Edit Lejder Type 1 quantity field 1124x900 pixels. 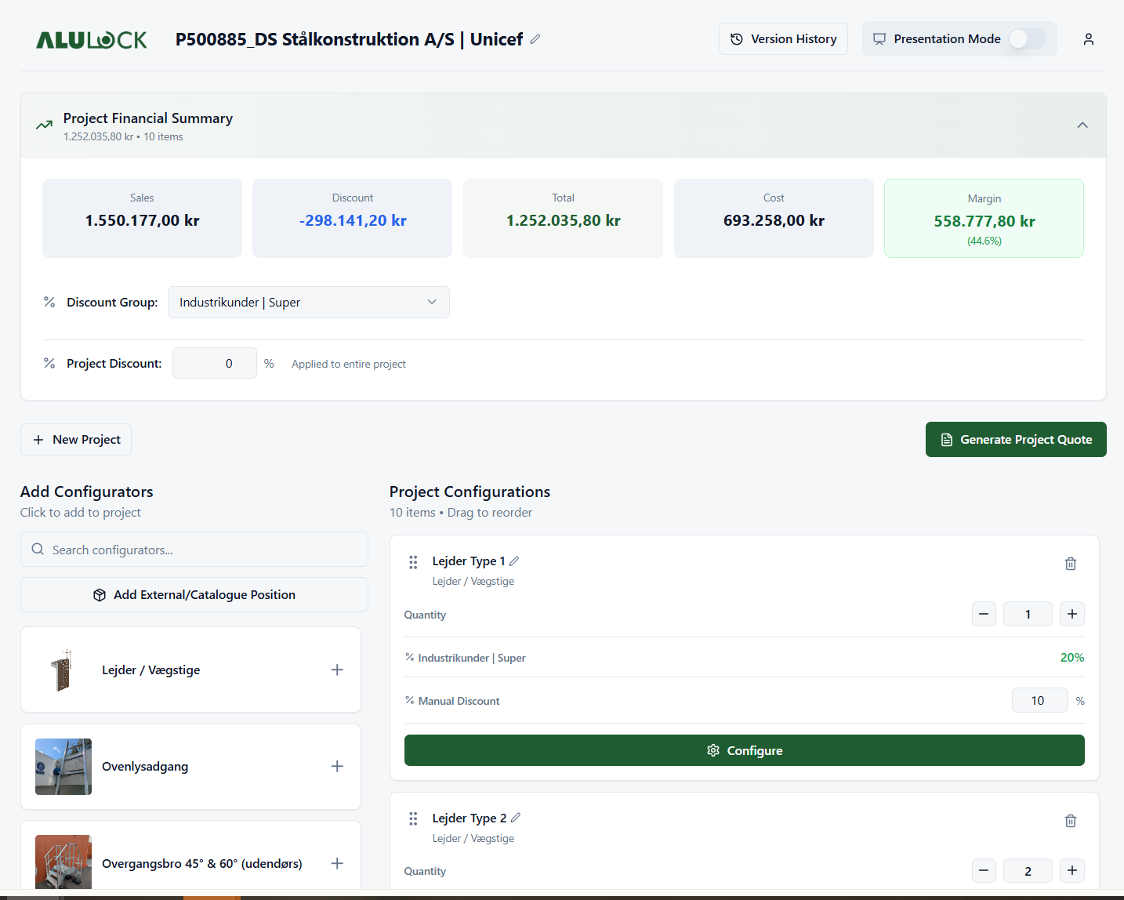[x=1028, y=614]
